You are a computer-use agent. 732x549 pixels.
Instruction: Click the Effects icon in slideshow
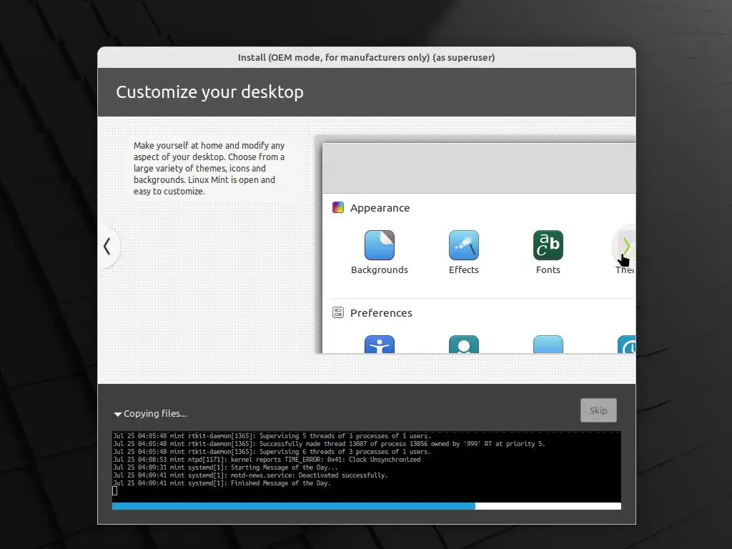pyautogui.click(x=463, y=245)
